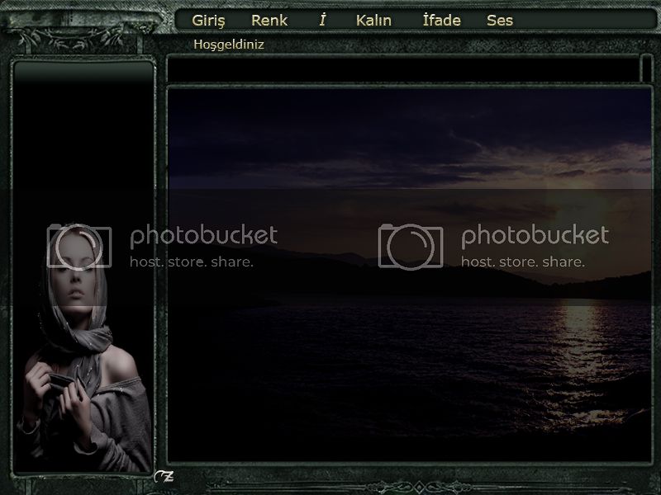Click the stylized Z logo icon
This screenshot has height=495, width=661.
pos(164,477)
